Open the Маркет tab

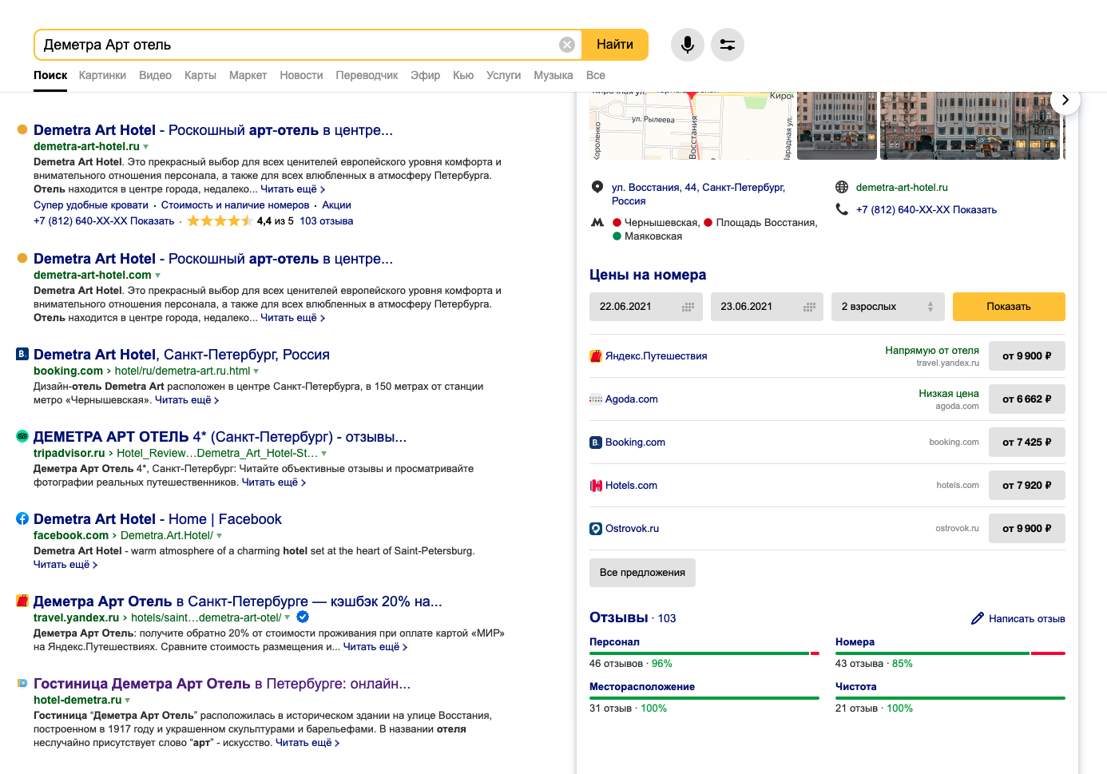pyautogui.click(x=248, y=75)
